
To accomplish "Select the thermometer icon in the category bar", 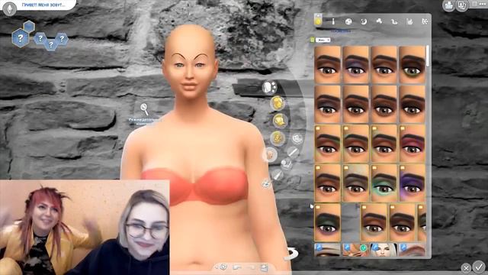I will point(333,21).
